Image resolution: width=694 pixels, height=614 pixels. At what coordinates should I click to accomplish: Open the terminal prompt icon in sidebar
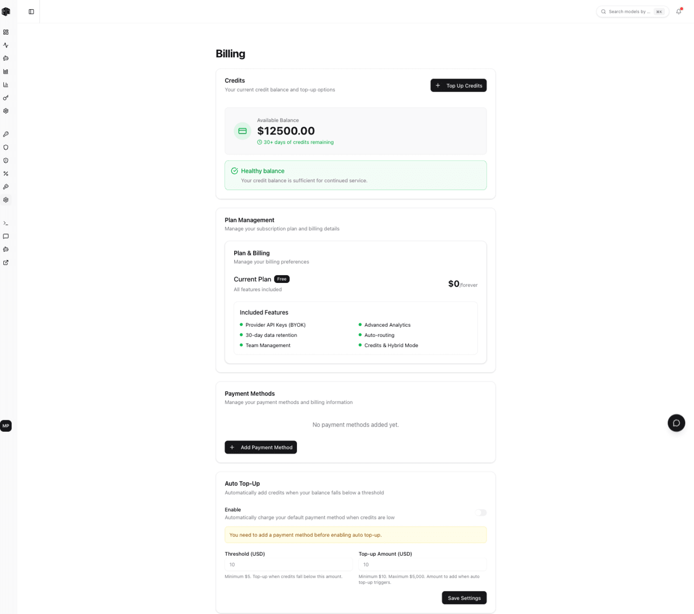(6, 223)
